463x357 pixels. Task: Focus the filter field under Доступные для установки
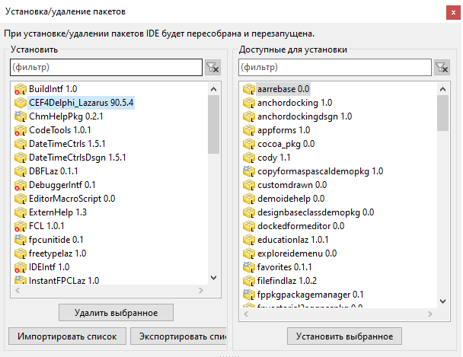pos(335,67)
